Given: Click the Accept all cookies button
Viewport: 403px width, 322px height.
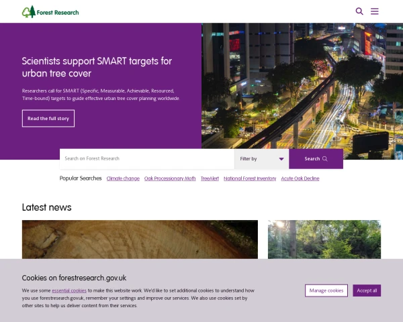Looking at the screenshot, I should pos(367,290).
